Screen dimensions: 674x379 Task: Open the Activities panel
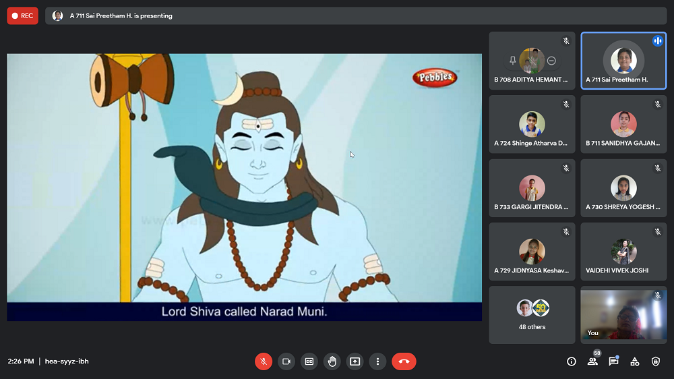click(635, 361)
